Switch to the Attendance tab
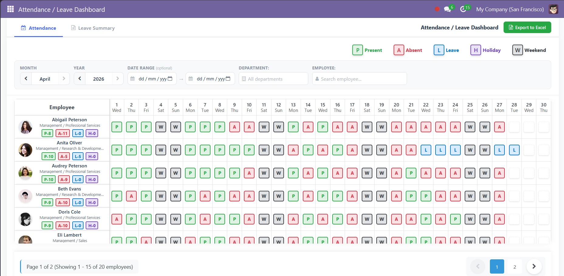 [x=39, y=28]
